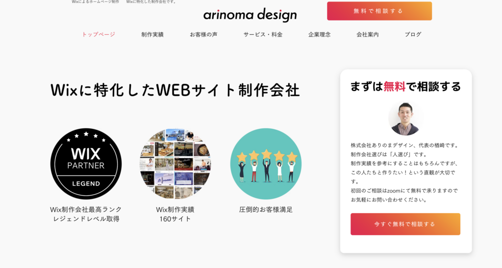This screenshot has height=268, width=502.
Task: Click the five-star customer satisfaction illustration
Action: click(x=266, y=164)
